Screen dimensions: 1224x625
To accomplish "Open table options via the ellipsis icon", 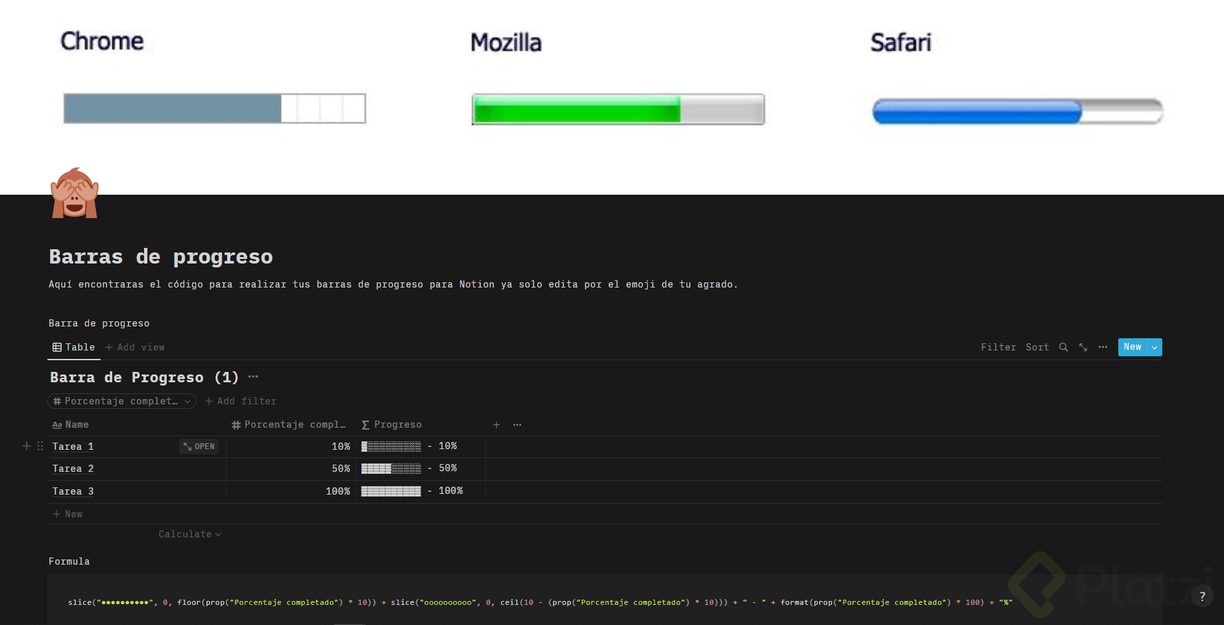I will pyautogui.click(x=1103, y=347).
